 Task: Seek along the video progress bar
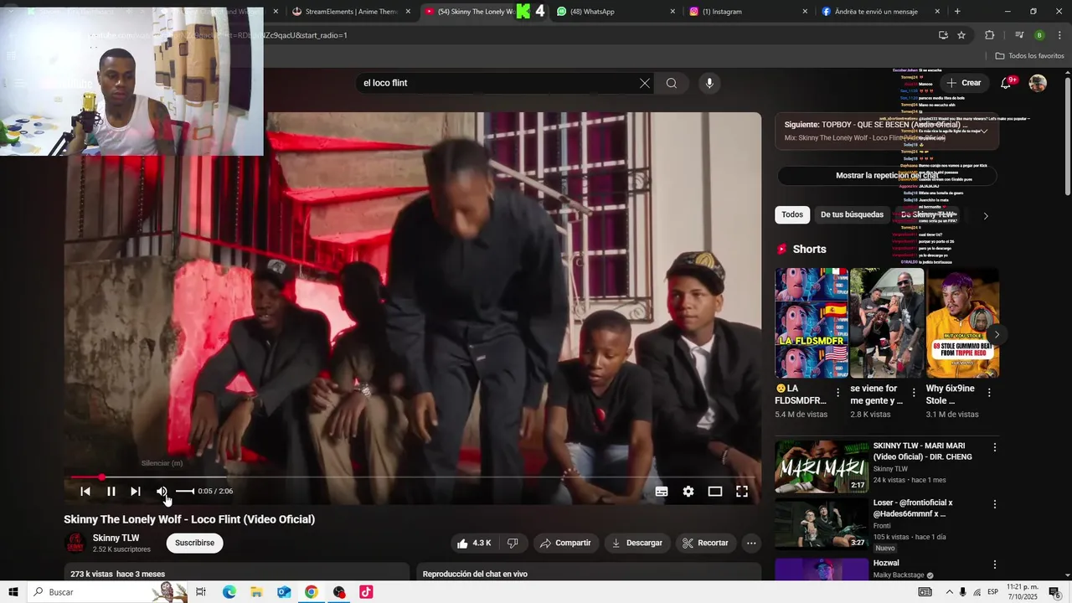point(413,477)
